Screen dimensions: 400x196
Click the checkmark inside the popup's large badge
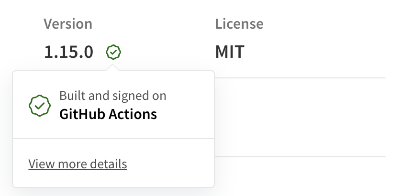(40, 105)
